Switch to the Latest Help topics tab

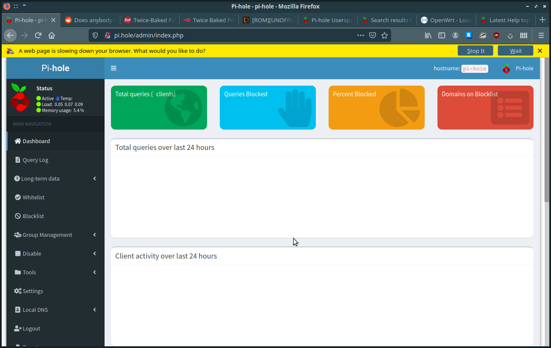pos(505,20)
